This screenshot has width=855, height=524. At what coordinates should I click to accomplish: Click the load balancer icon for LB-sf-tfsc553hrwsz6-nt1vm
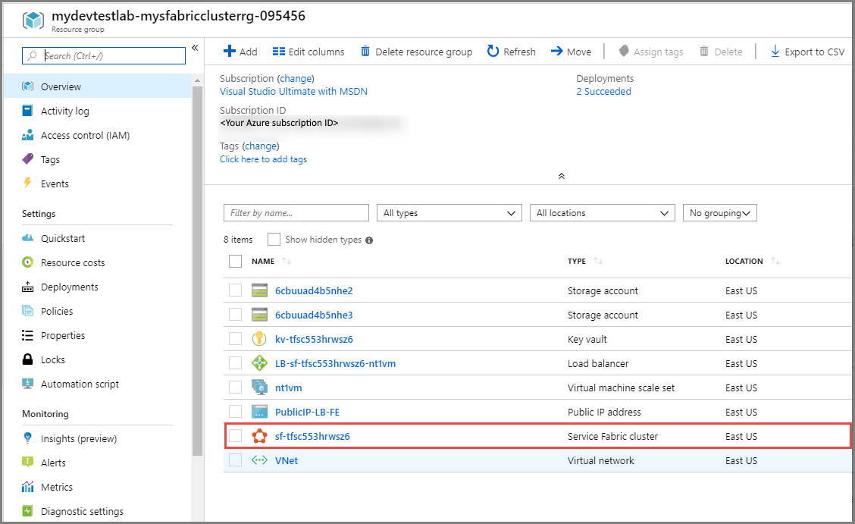[x=259, y=363]
